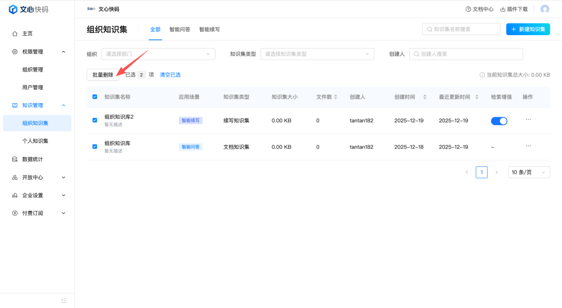Click the user avatar icon
The image size is (562, 308).
click(545, 9)
